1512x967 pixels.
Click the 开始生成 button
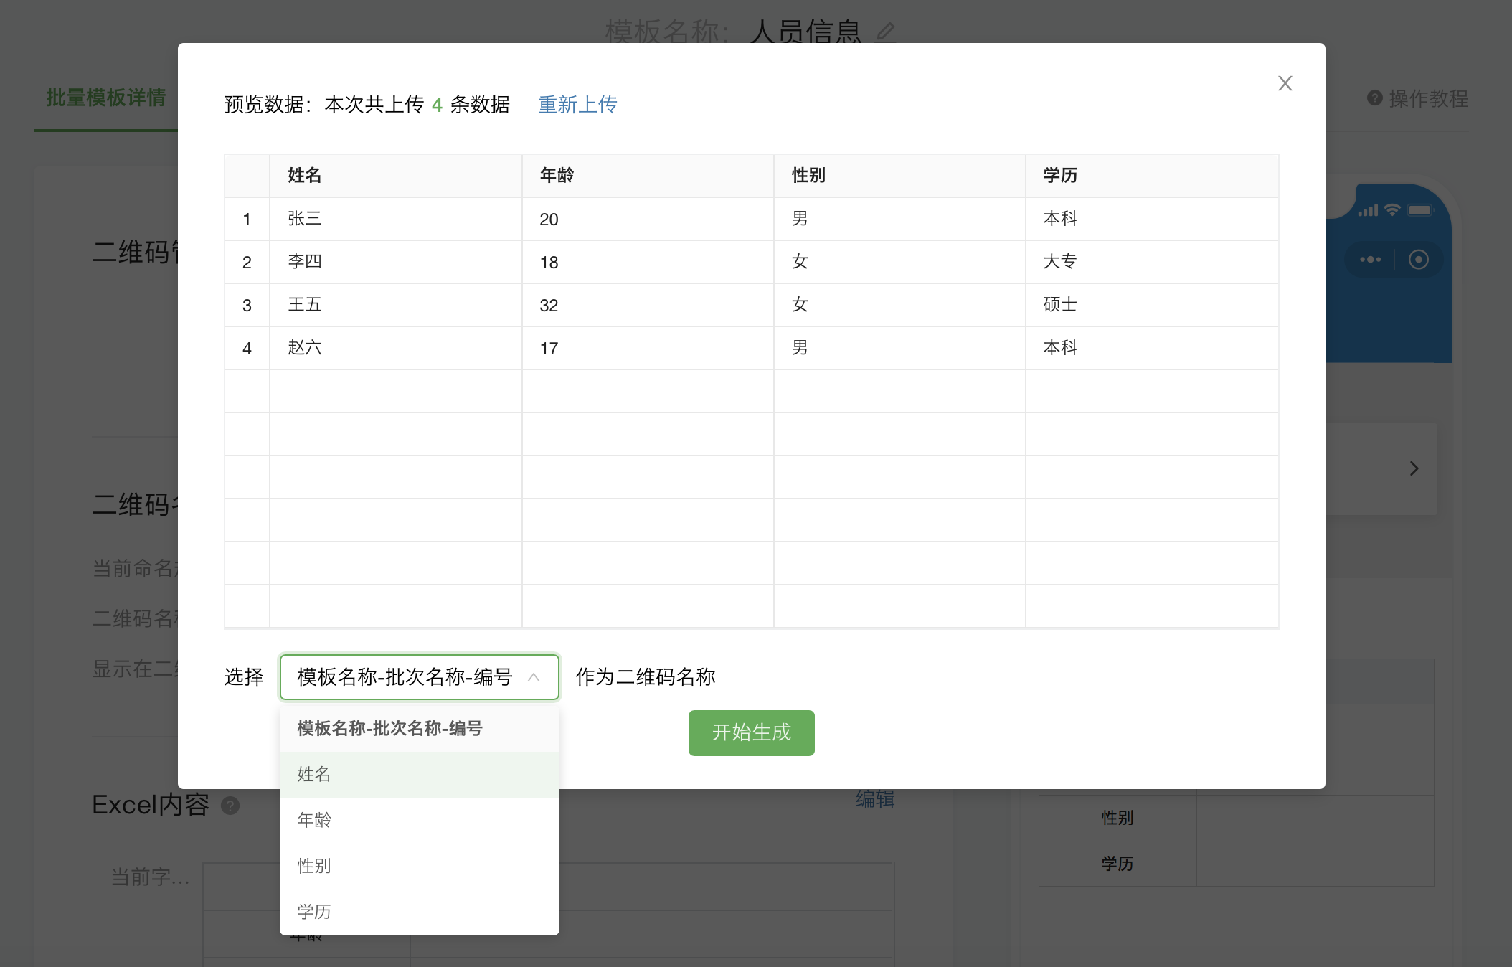pos(751,732)
